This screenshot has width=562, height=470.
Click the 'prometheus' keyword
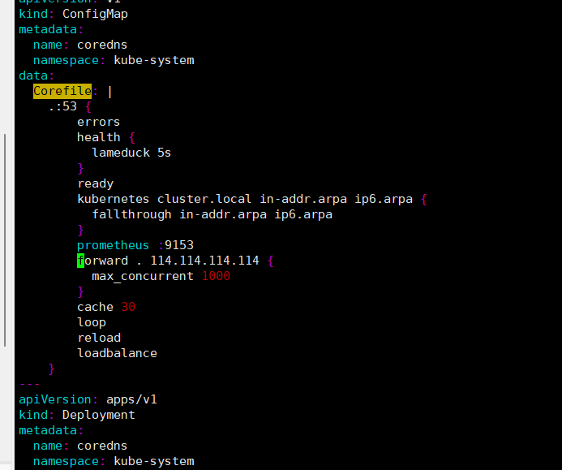[113, 245]
